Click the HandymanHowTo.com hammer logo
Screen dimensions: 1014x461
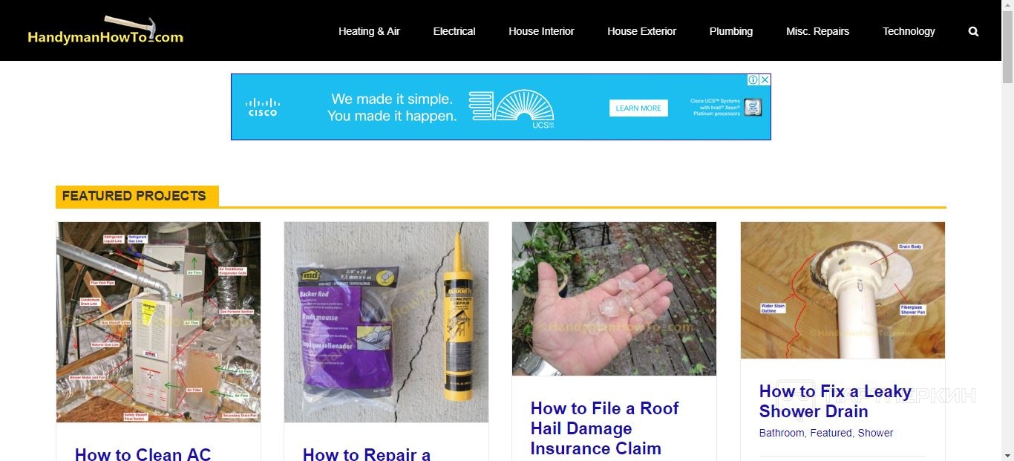tap(105, 30)
